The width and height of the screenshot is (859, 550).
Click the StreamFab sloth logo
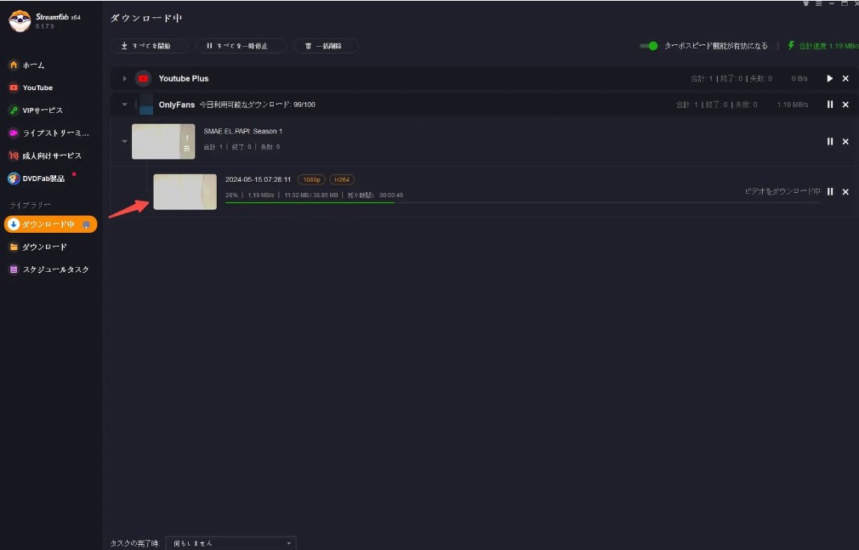click(20, 20)
